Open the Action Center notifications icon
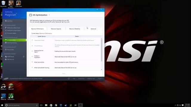Viewport: 191px width, 107px height. point(183,105)
